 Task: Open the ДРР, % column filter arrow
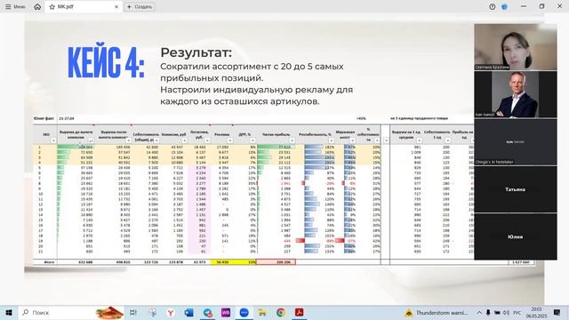[x=252, y=140]
